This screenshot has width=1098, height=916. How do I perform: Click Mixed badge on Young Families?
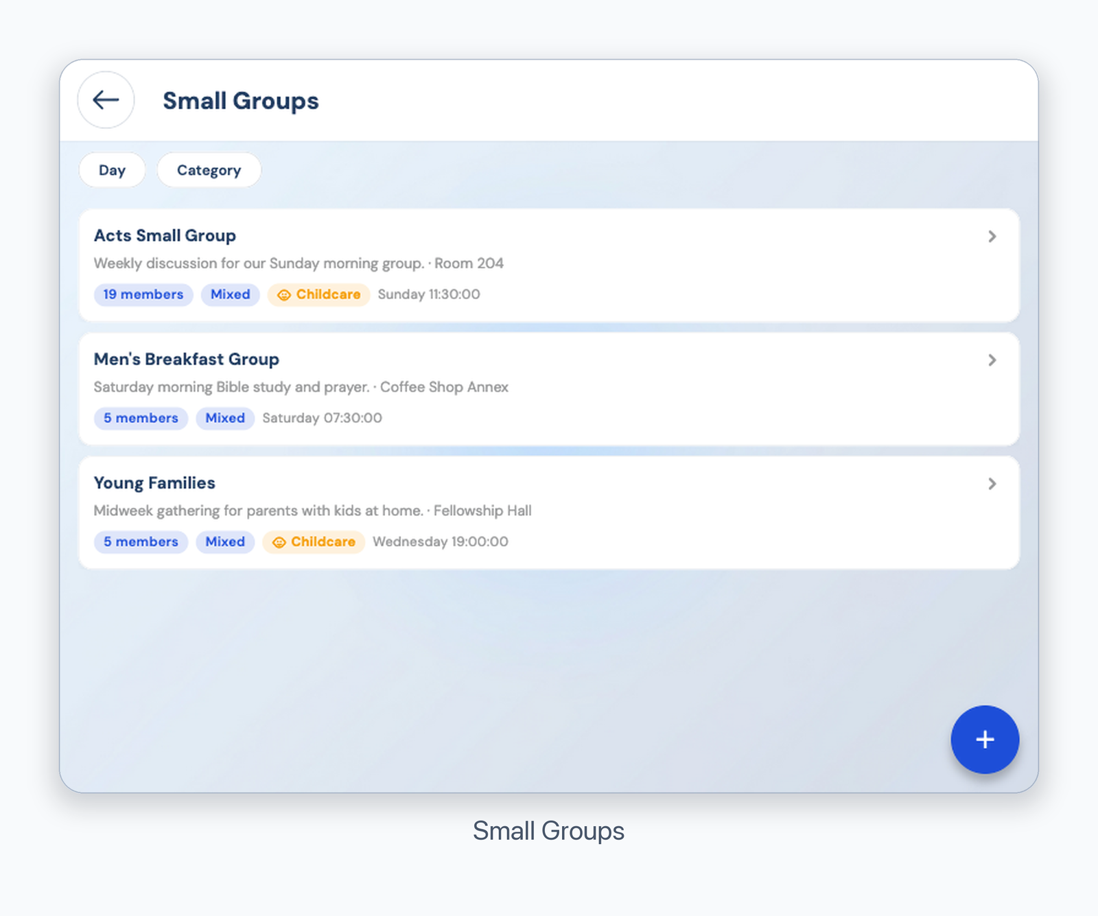coord(225,541)
